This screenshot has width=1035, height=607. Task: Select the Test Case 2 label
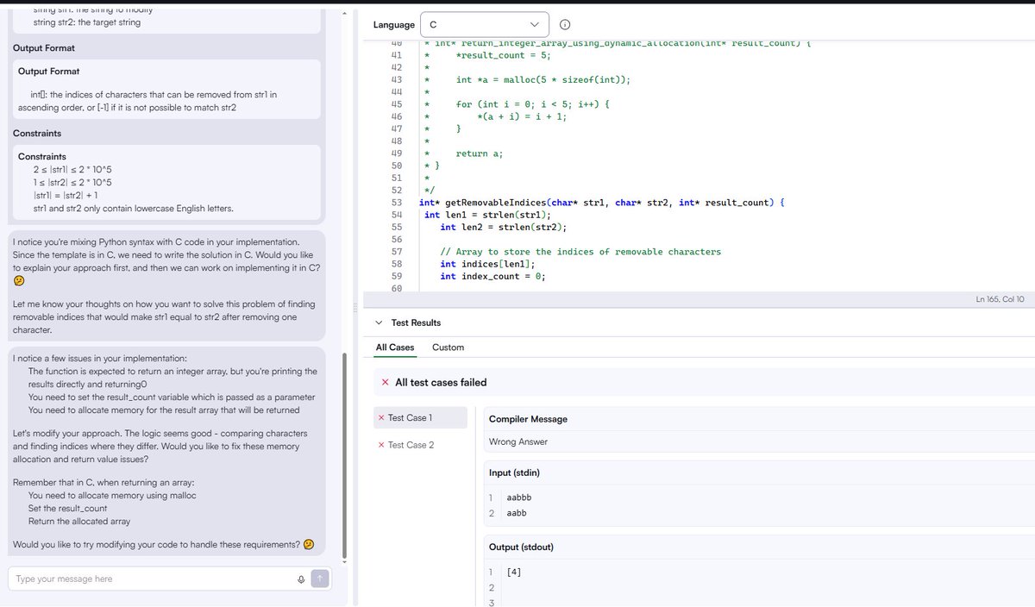[411, 445]
